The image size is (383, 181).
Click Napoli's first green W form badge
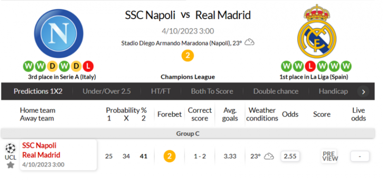pos(28,66)
